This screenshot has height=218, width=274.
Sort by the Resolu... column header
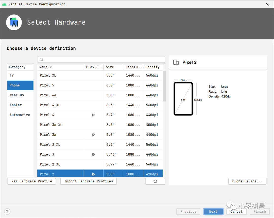click(133, 67)
